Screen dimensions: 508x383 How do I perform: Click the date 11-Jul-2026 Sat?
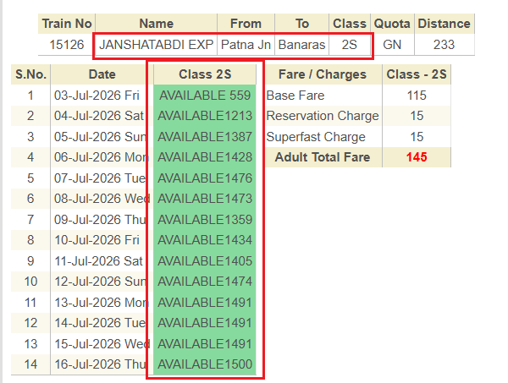pos(98,260)
